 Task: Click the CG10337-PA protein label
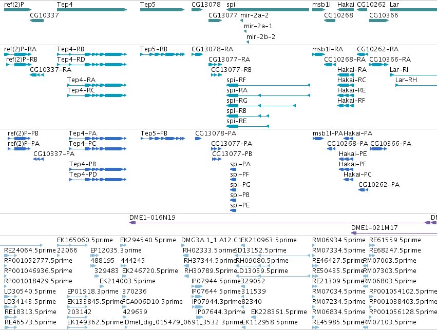pos(54,154)
